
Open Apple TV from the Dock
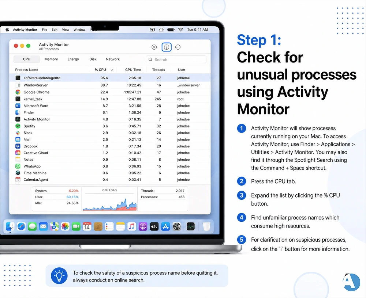(x=154, y=226)
